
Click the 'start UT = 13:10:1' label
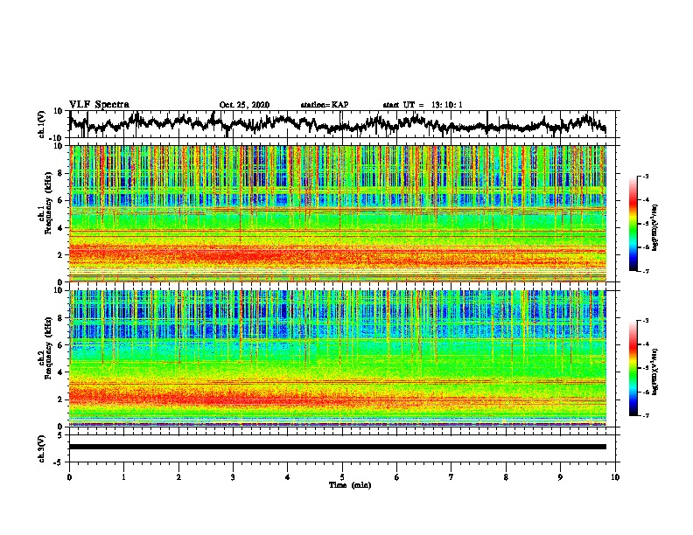(423, 105)
